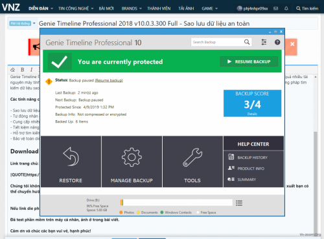324x239 pixels.
Task: Open Tìm kiếm search in header
Action: click(307, 8)
